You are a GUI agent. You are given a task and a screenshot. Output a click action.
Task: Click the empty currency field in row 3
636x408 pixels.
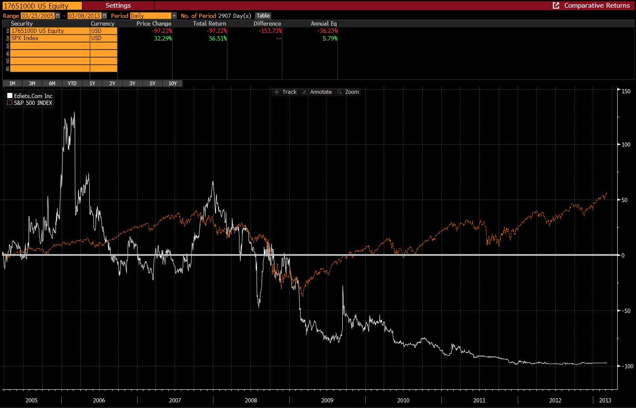pos(104,46)
